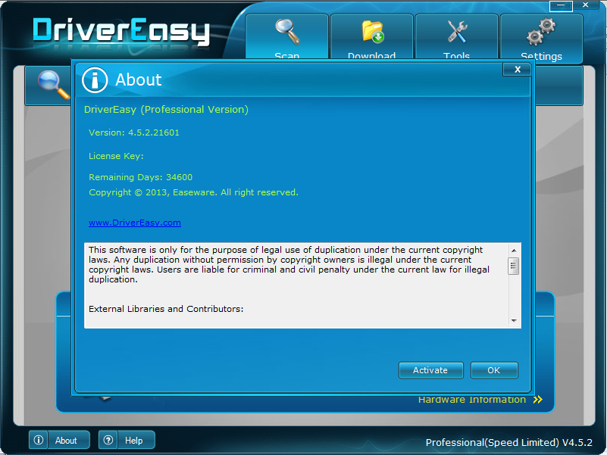Image resolution: width=607 pixels, height=455 pixels.
Task: Click the license text scrollbar up arrow
Action: coord(514,251)
